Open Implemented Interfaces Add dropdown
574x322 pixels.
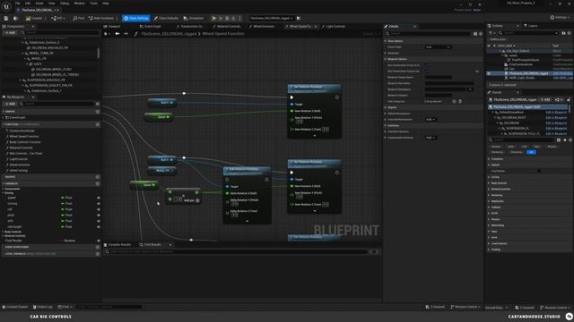tap(430, 138)
